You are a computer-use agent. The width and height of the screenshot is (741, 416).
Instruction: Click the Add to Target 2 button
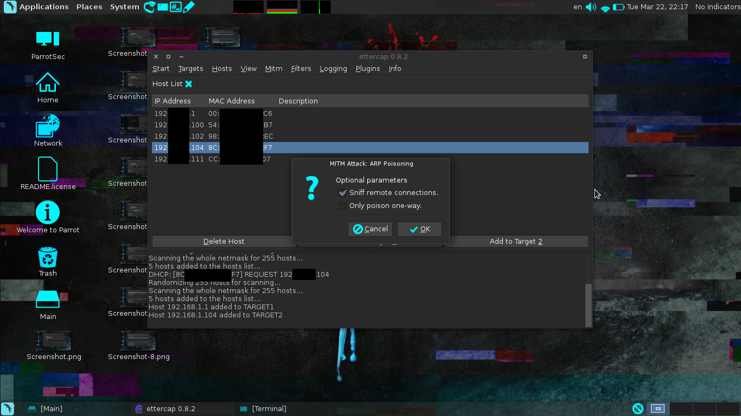pyautogui.click(x=516, y=242)
